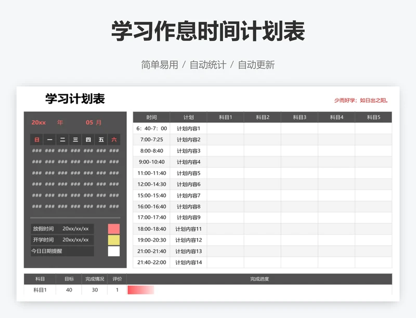Select the 计划内容4 cell
416x318 pixels.
tap(188, 162)
